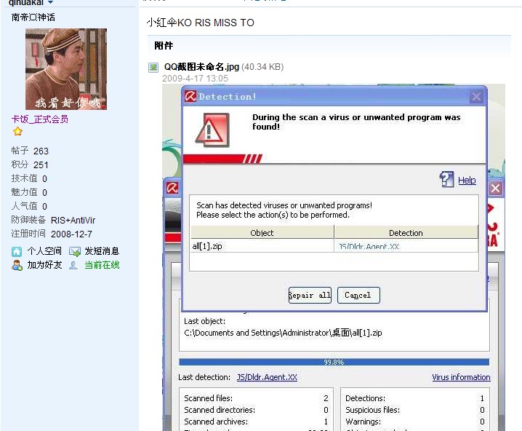Click the Object column header

[262, 233]
